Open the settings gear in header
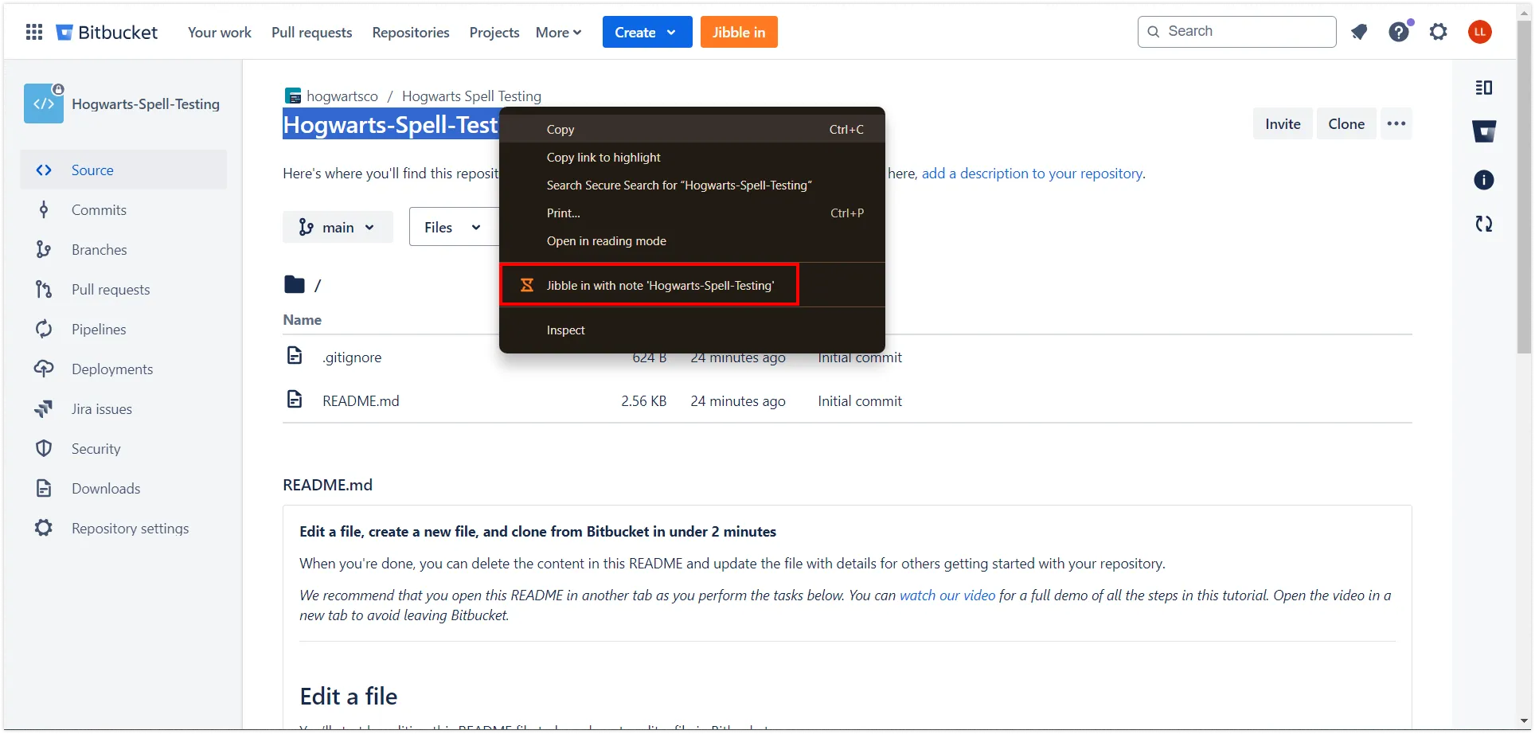Screen dimensions: 1535x734 [x=1438, y=32]
